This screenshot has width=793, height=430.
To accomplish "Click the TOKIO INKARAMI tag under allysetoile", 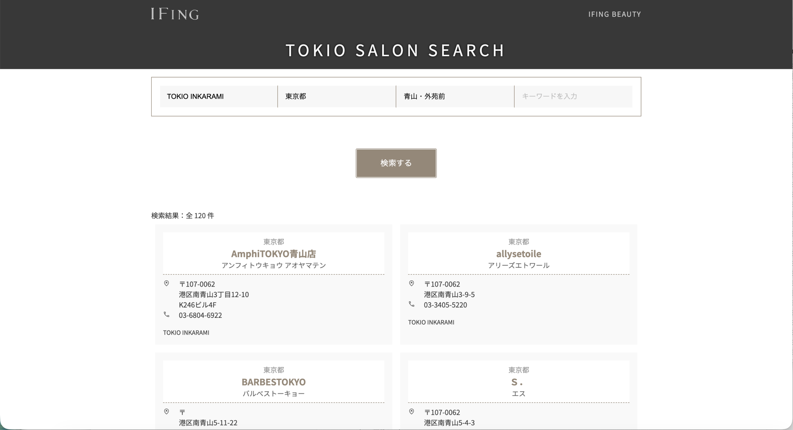I will (431, 322).
